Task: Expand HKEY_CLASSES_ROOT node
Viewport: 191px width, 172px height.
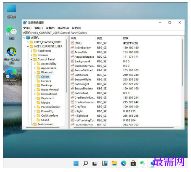Action: (x=28, y=42)
